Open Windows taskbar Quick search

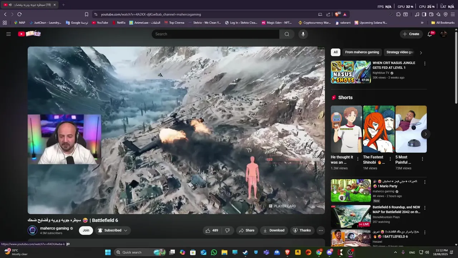141,252
